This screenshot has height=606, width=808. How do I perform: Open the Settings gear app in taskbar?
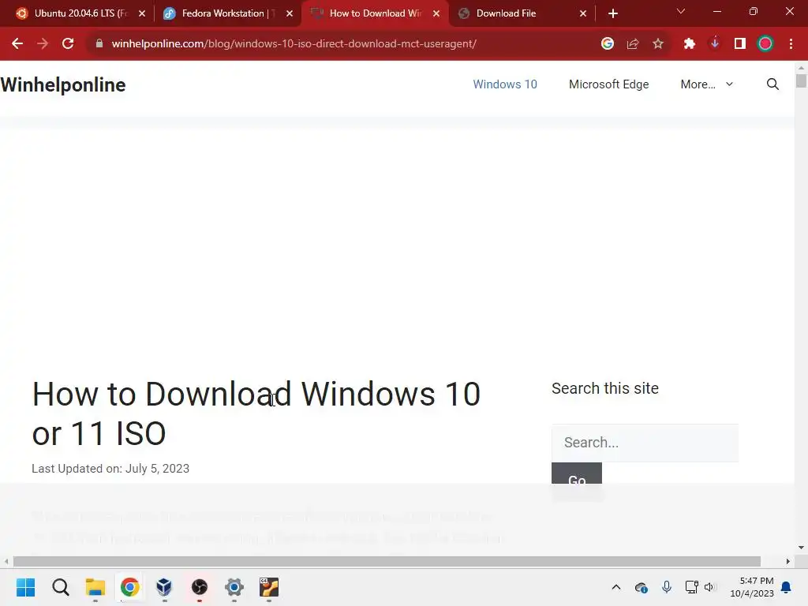234,587
